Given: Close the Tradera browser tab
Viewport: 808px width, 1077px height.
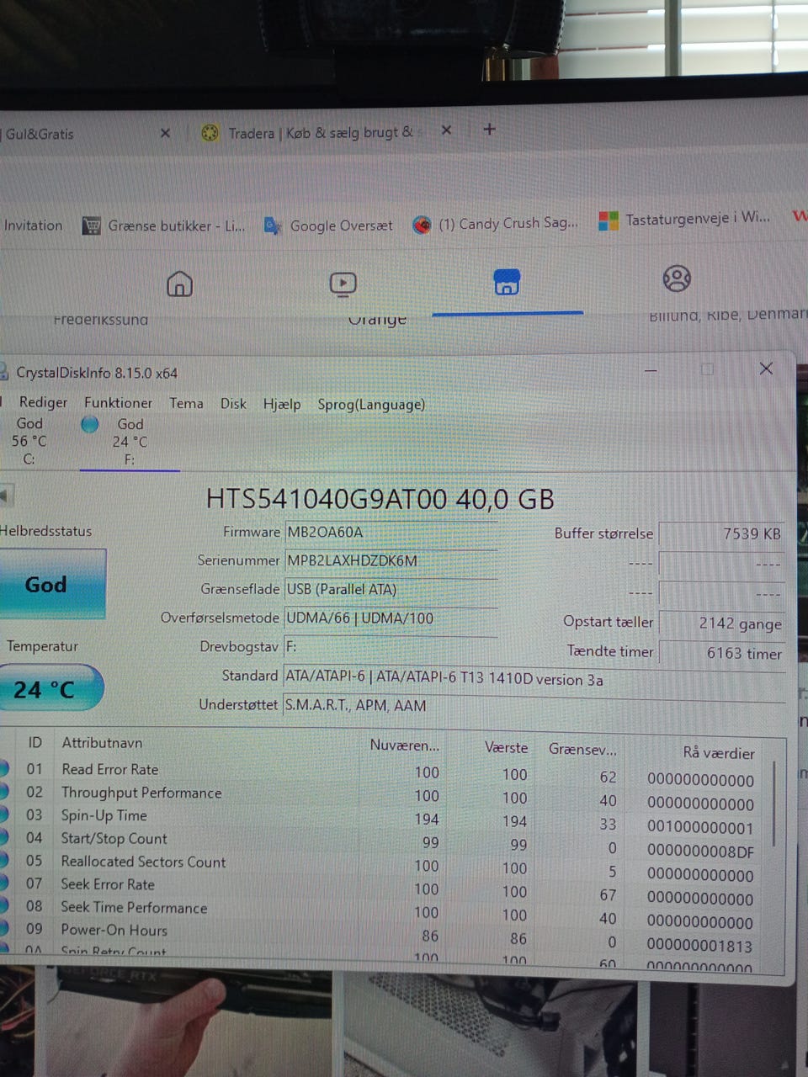Looking at the screenshot, I should pyautogui.click(x=447, y=130).
